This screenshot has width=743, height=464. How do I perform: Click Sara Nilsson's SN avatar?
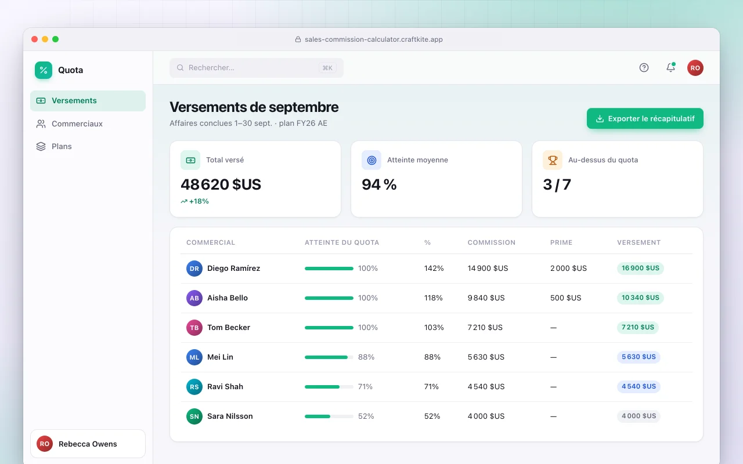(x=194, y=416)
